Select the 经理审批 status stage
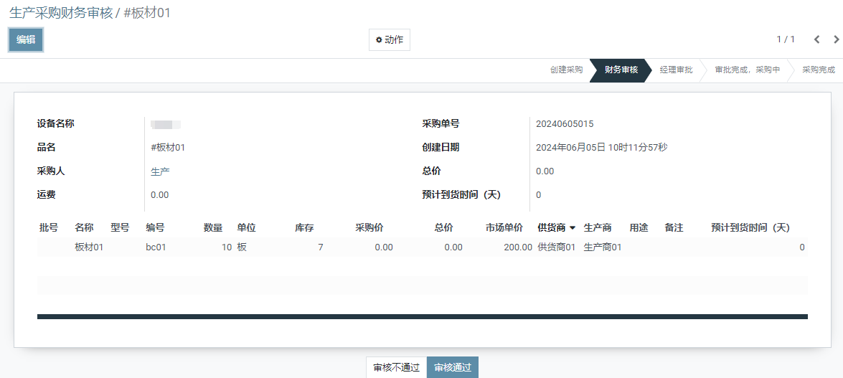This screenshot has width=843, height=378. pyautogui.click(x=676, y=70)
